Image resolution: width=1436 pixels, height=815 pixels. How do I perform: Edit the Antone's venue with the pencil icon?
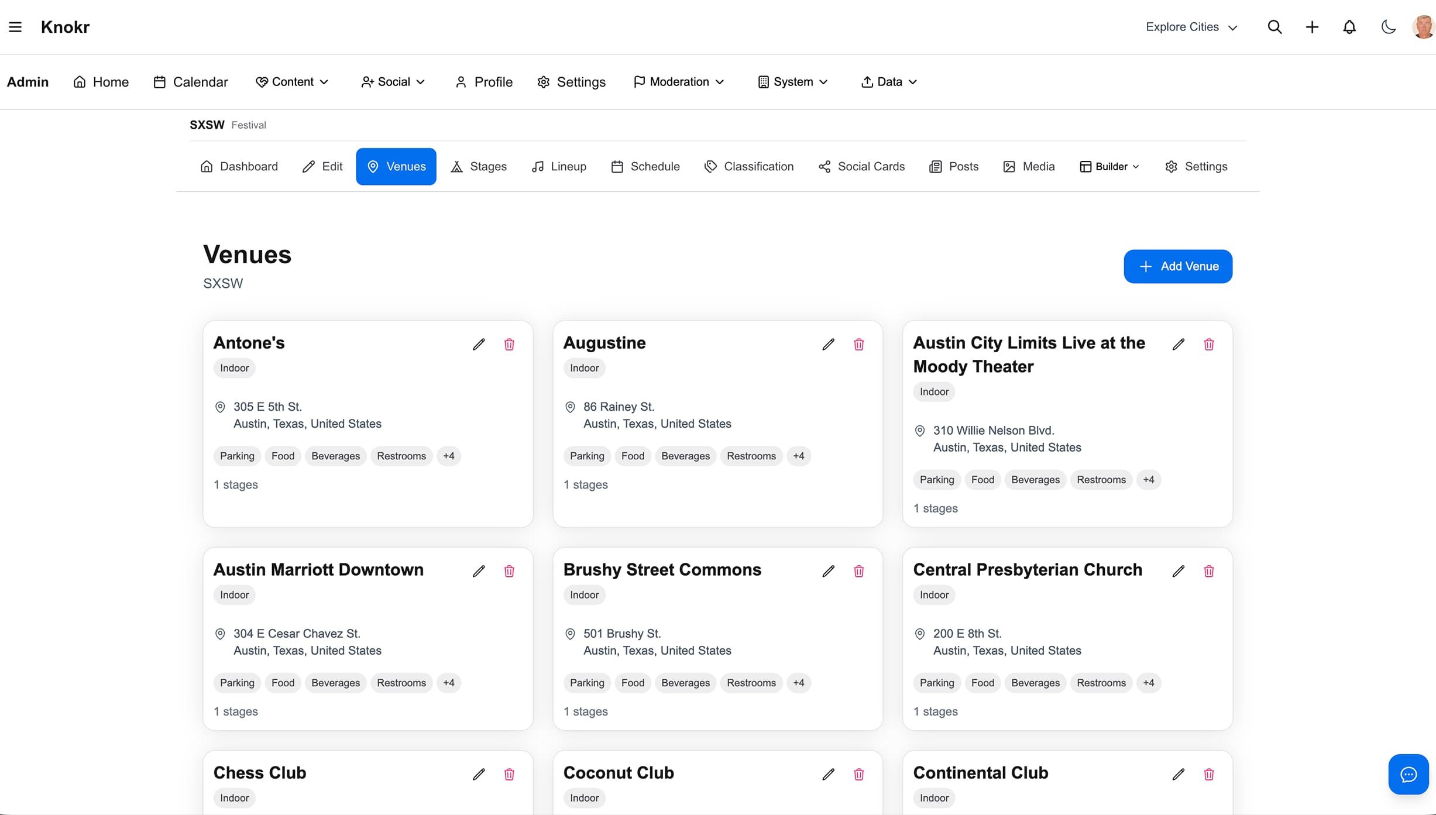click(x=478, y=345)
